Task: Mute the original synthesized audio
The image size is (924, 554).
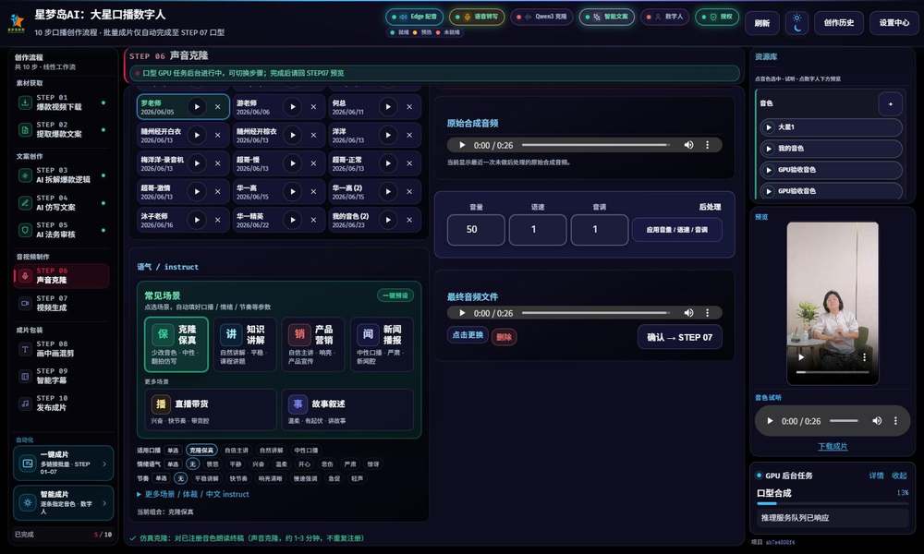Action: [x=688, y=145]
